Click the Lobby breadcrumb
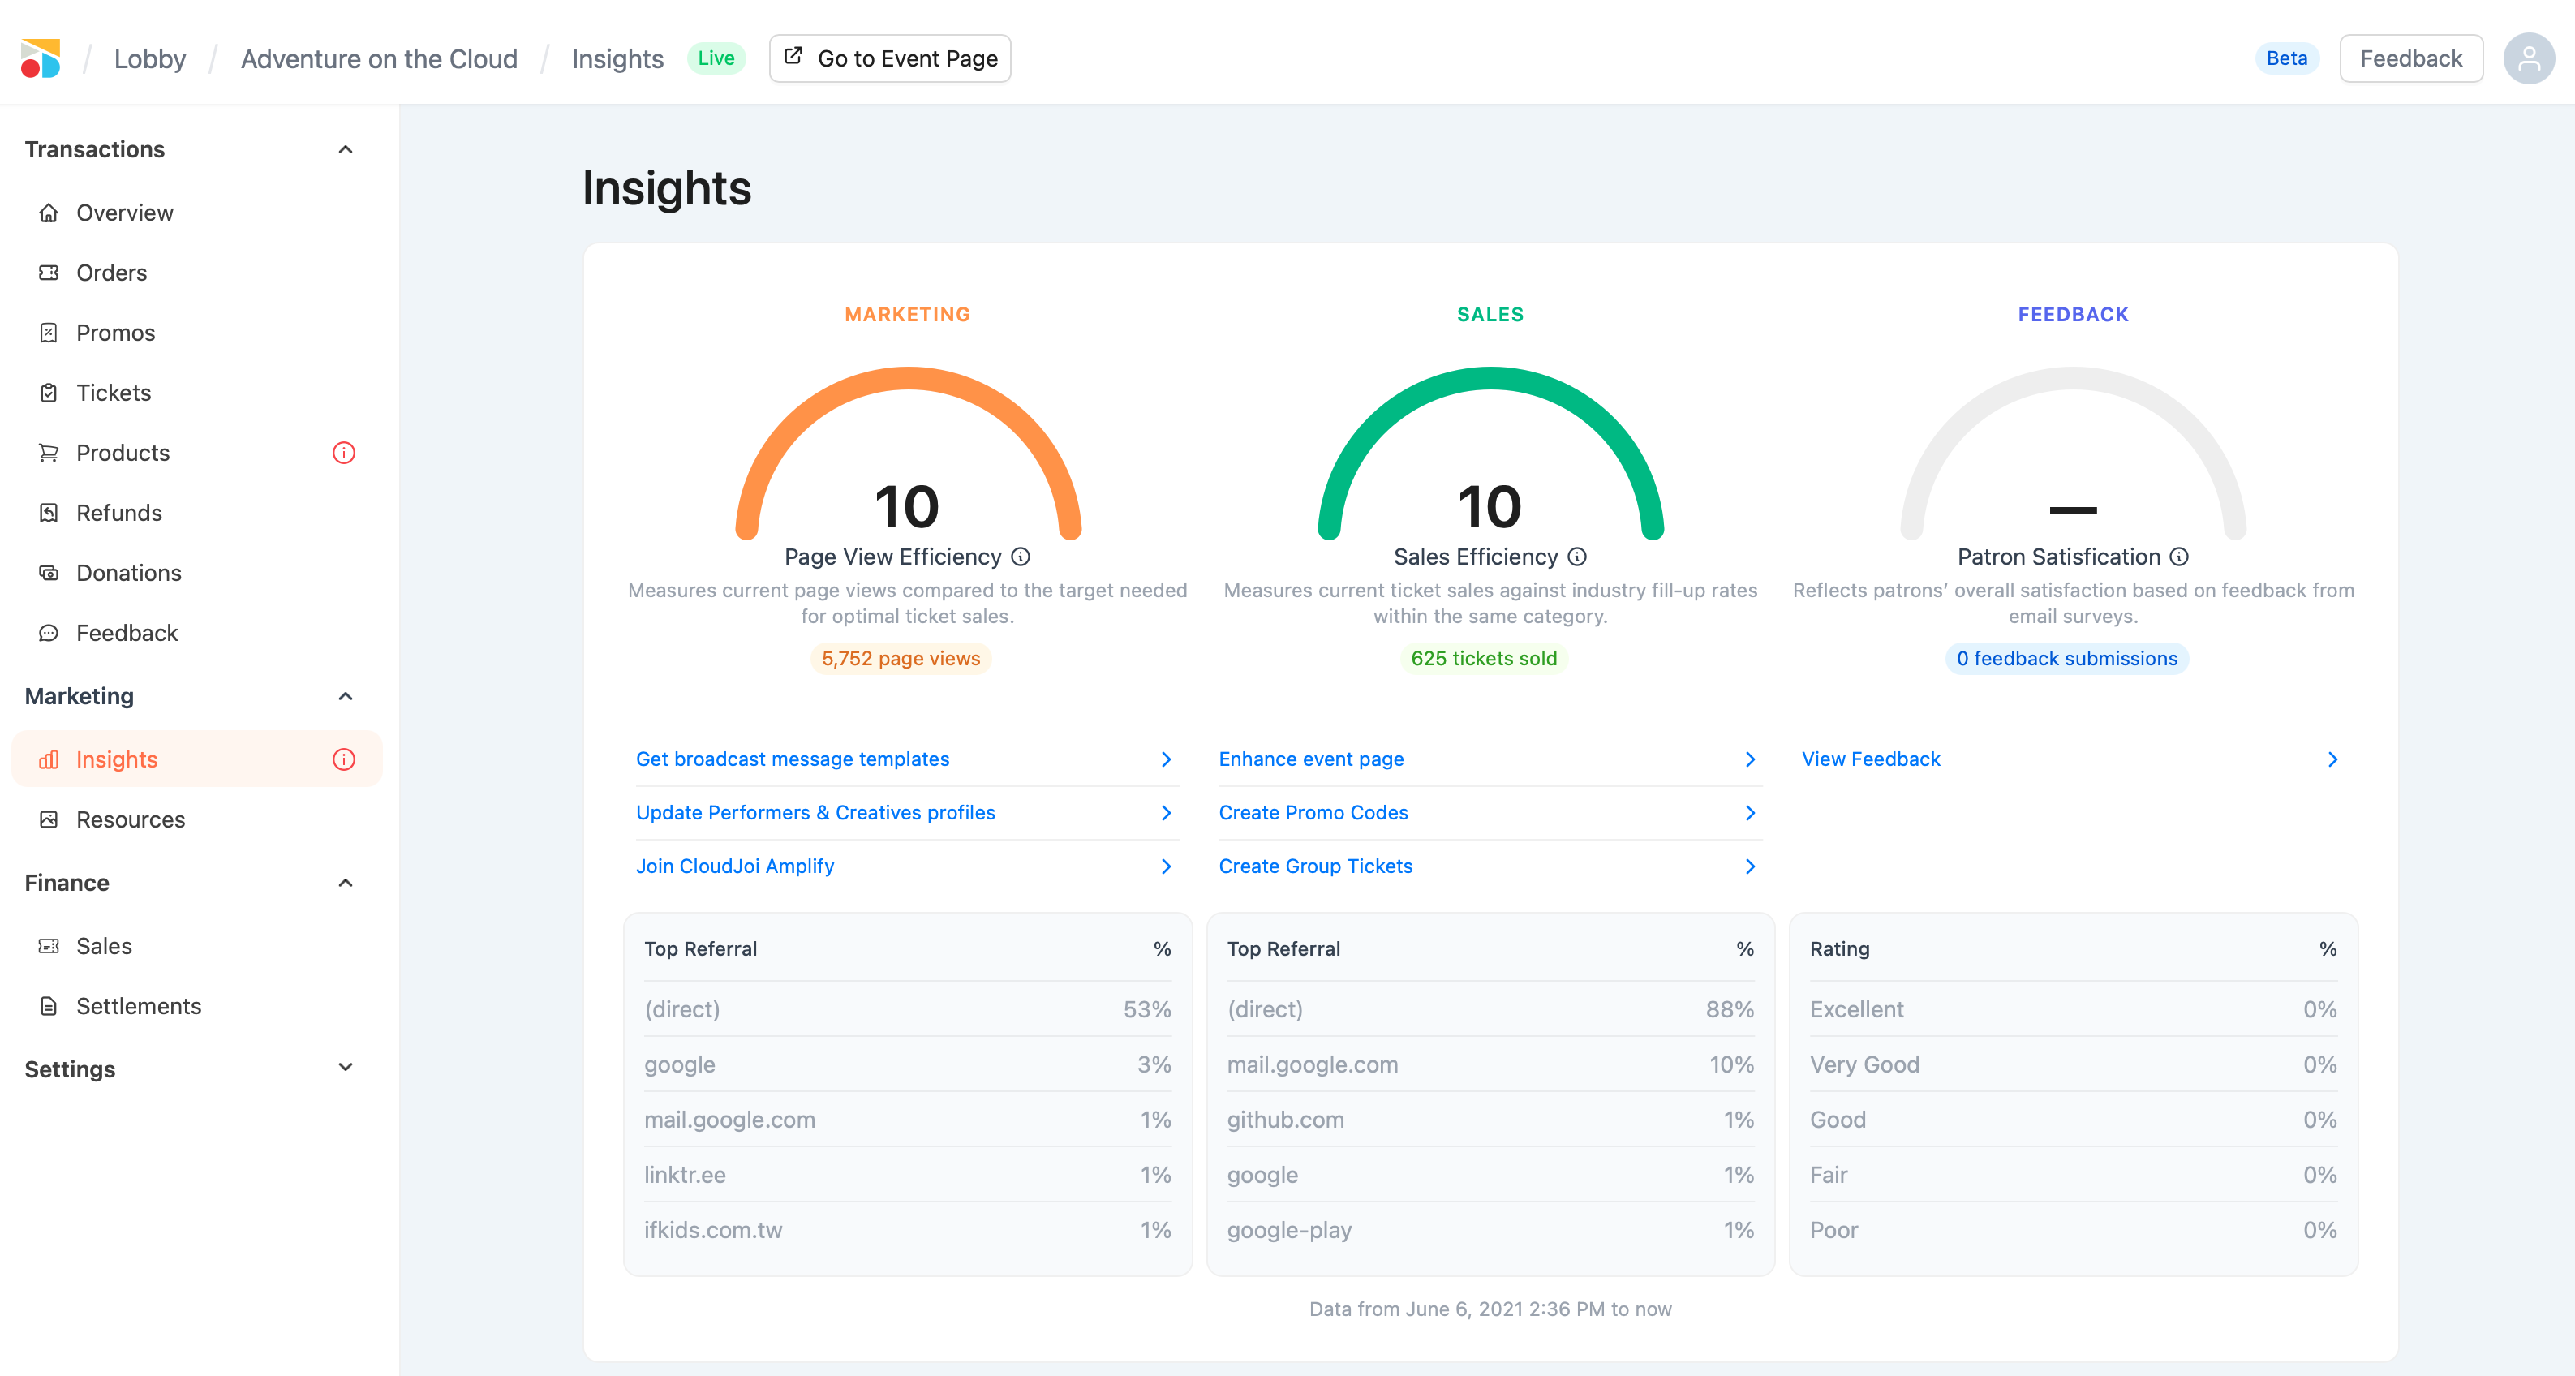The image size is (2575, 1376). [150, 59]
